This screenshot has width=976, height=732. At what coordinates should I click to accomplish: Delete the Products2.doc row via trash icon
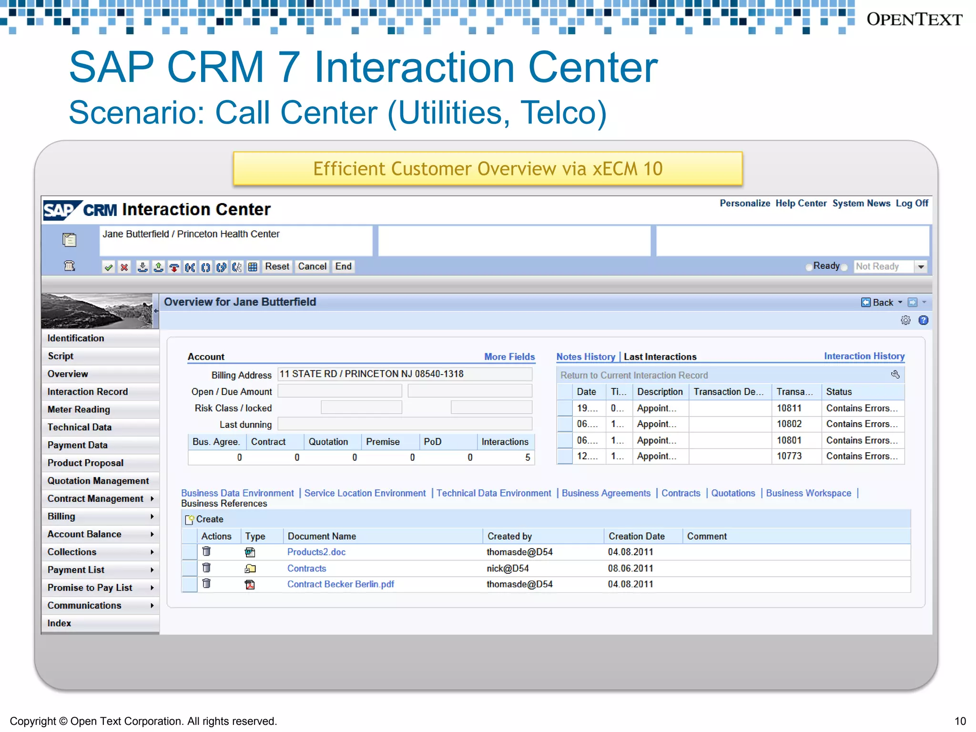click(206, 551)
